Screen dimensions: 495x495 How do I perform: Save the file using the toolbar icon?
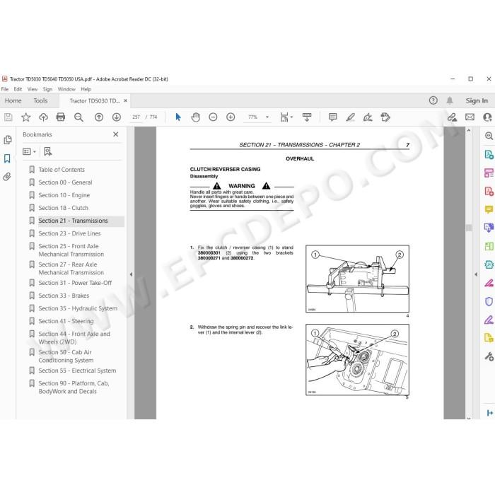tap(8, 117)
